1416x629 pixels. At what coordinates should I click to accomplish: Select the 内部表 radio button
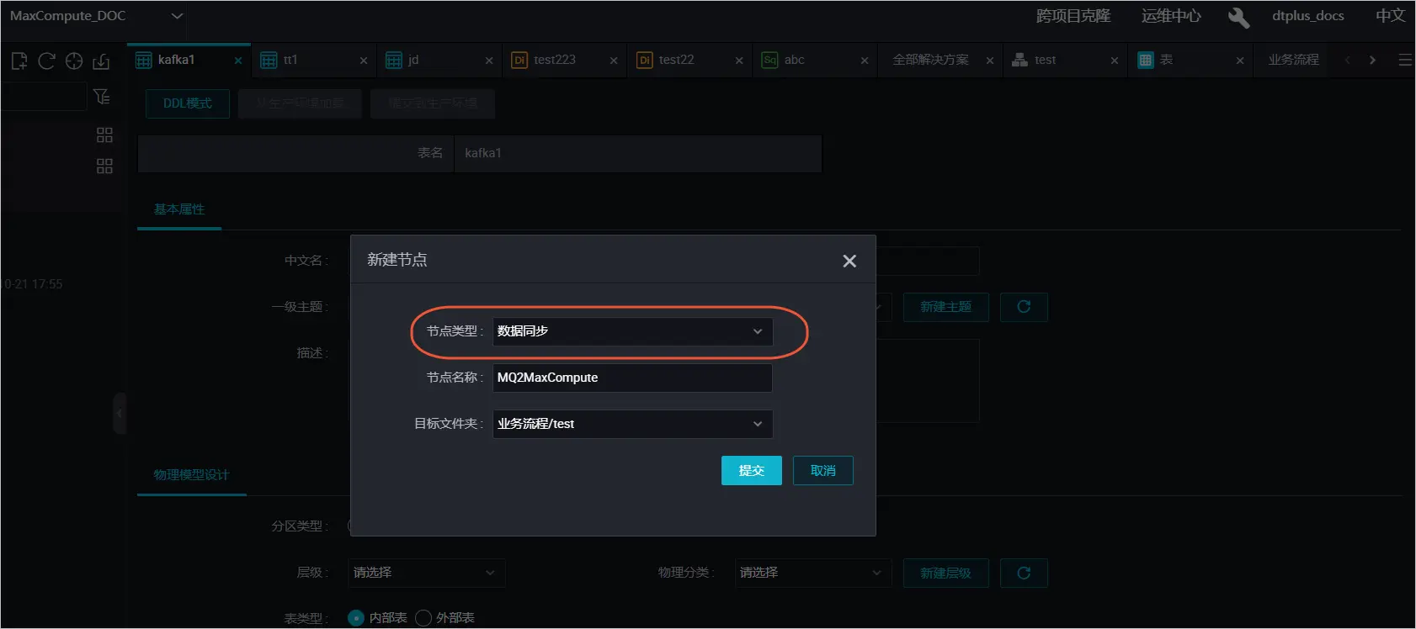pos(356,618)
